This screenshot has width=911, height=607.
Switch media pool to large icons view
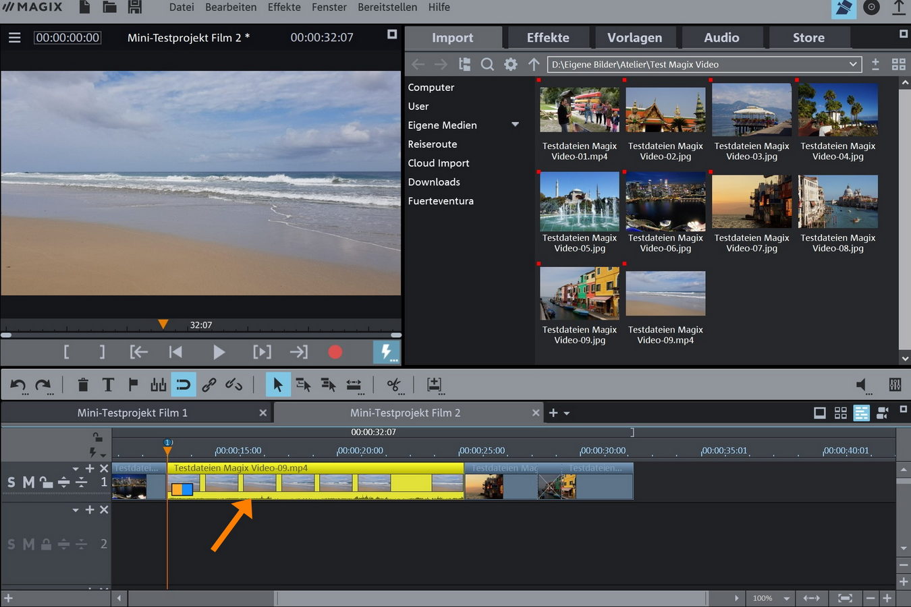[899, 65]
